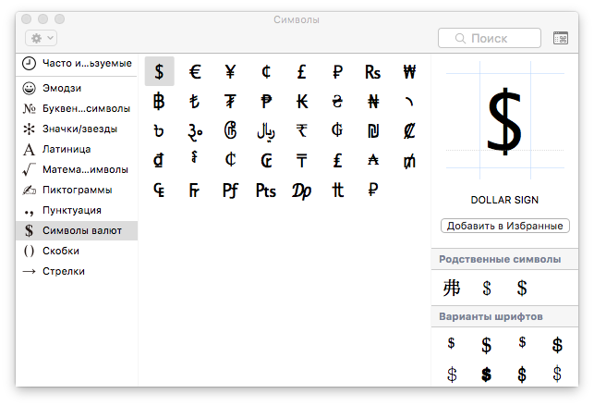
Task: Select the related Chinese character 弗
Action: [x=452, y=288]
